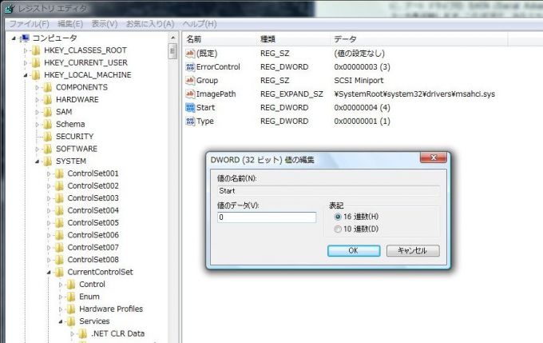The image size is (543, 343).
Task: Select the ControlSet005 tree item
Action: tap(93, 222)
